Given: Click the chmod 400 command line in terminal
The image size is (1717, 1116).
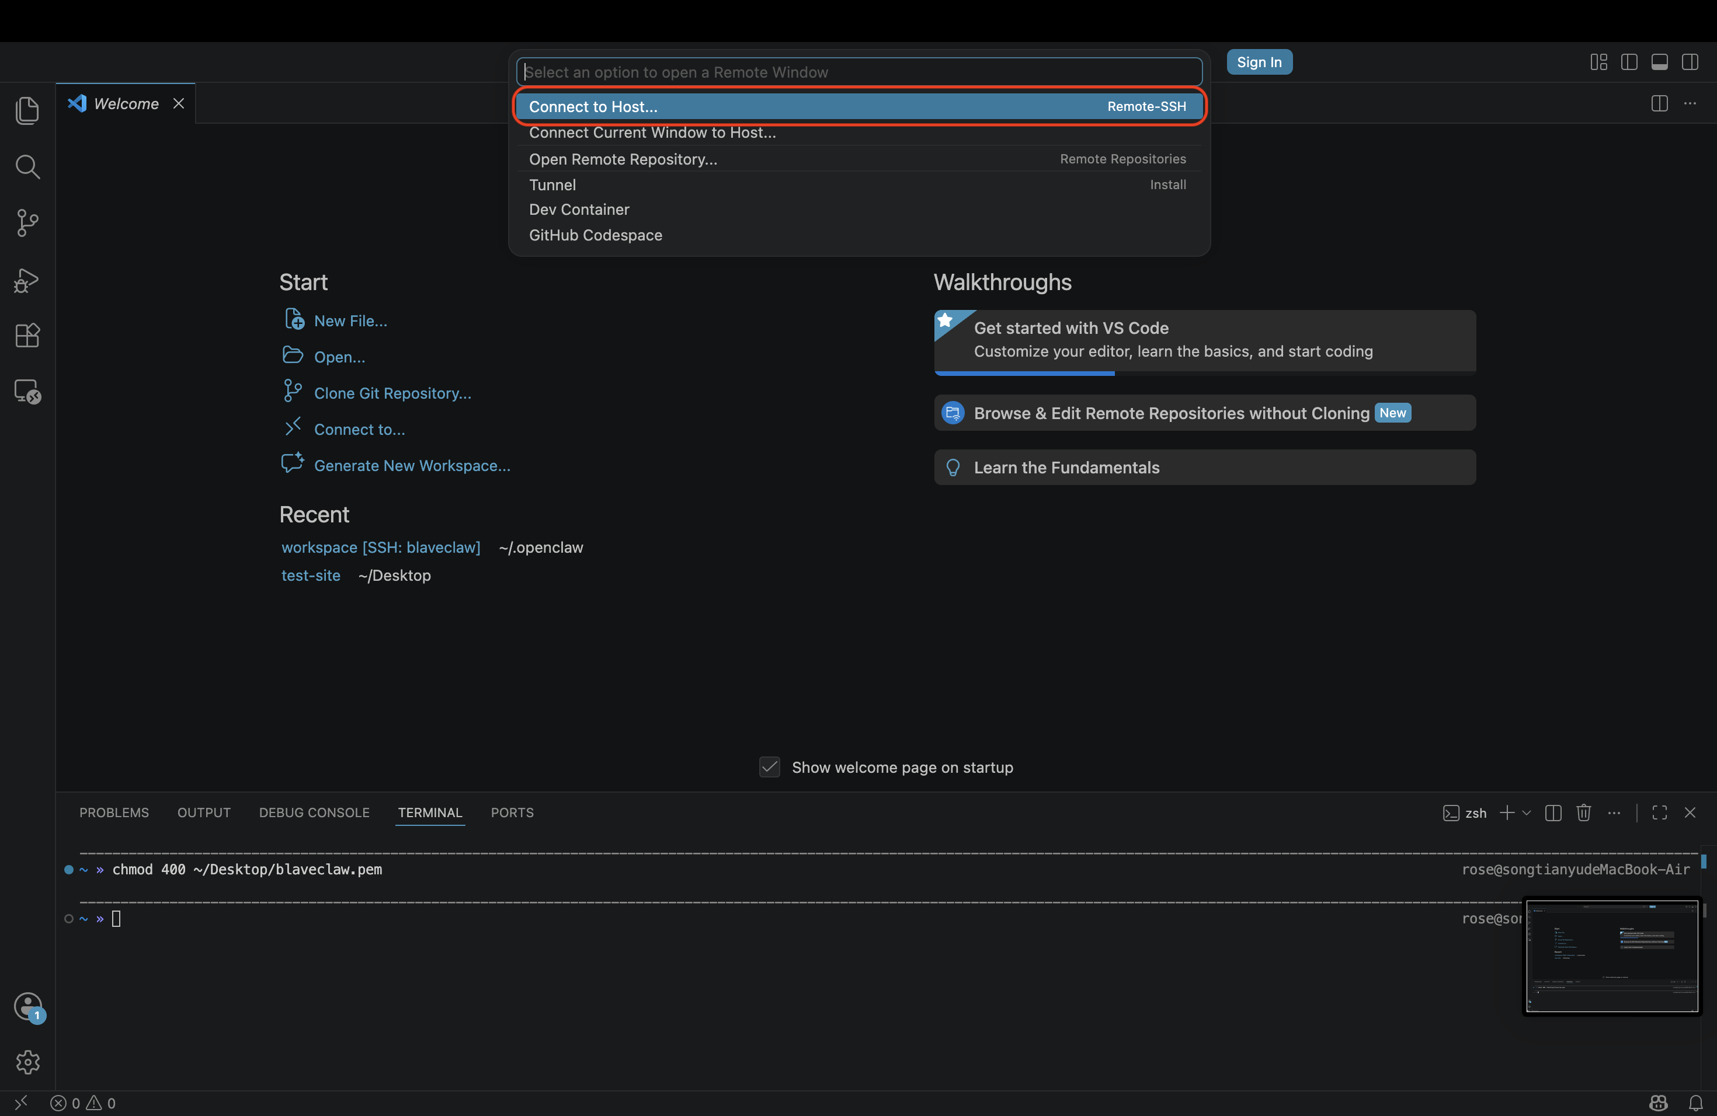Looking at the screenshot, I should (246, 869).
